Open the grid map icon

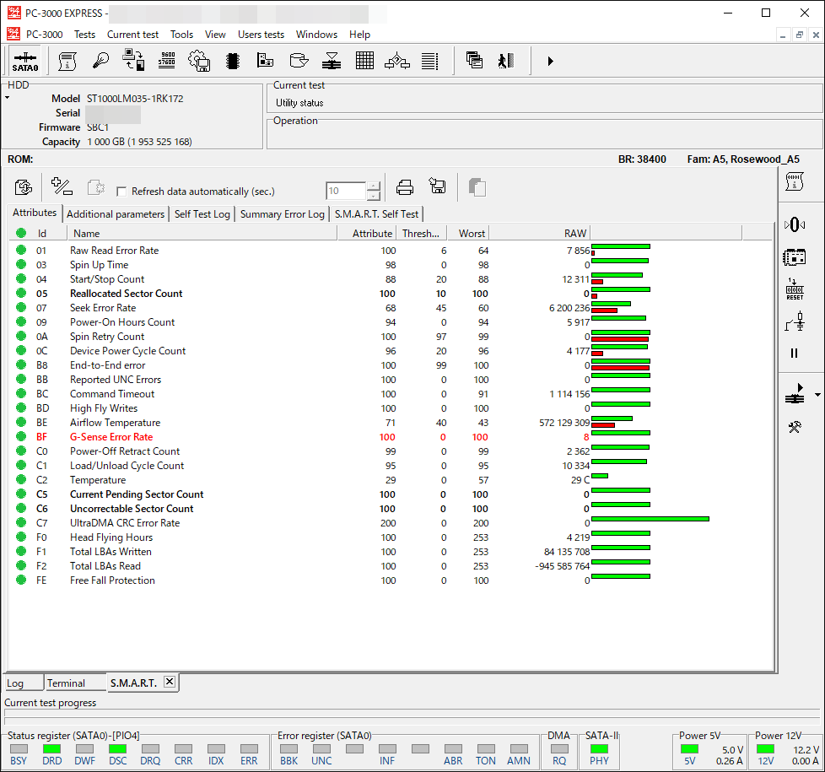point(364,61)
